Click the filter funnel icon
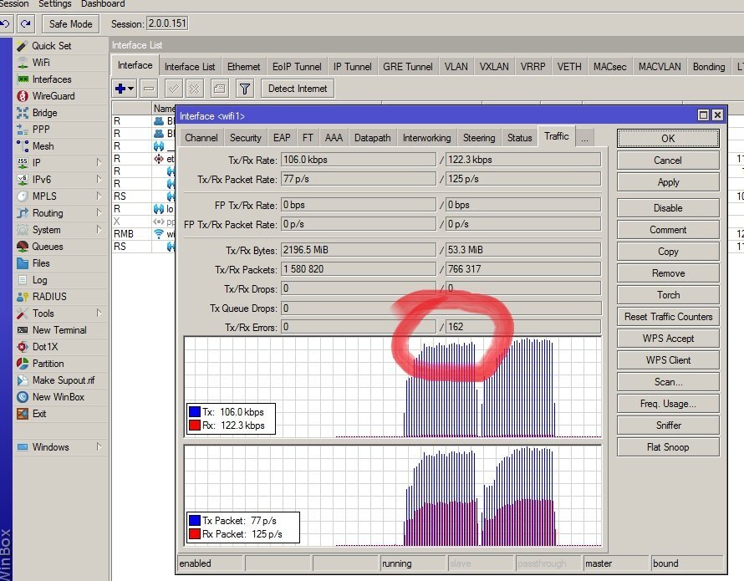The height and width of the screenshot is (581, 744). [245, 89]
